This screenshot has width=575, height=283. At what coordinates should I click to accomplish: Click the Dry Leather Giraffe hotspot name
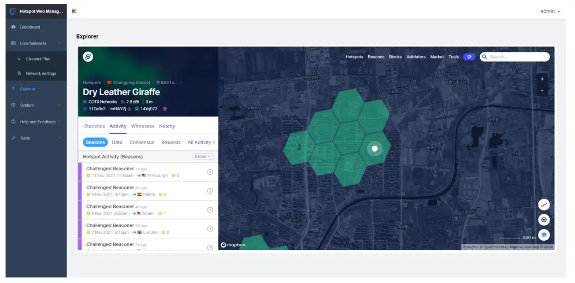(121, 92)
